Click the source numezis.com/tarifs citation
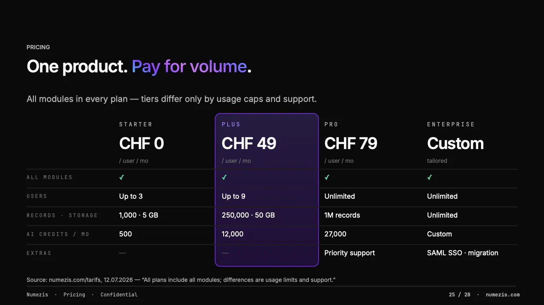544x305 pixels. click(x=71, y=280)
